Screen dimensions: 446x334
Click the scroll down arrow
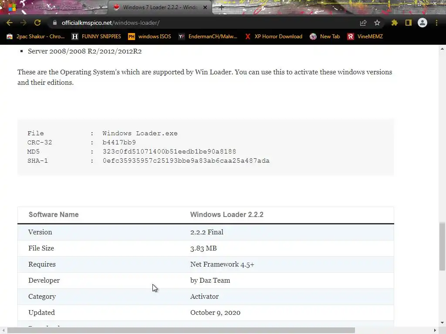442,323
